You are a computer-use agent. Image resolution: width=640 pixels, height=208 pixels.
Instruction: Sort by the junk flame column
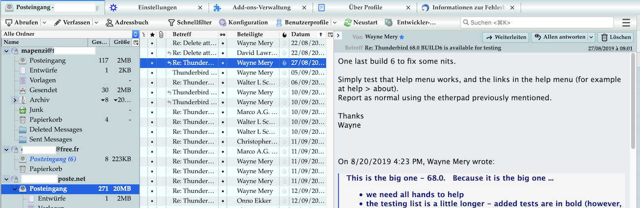point(284,35)
